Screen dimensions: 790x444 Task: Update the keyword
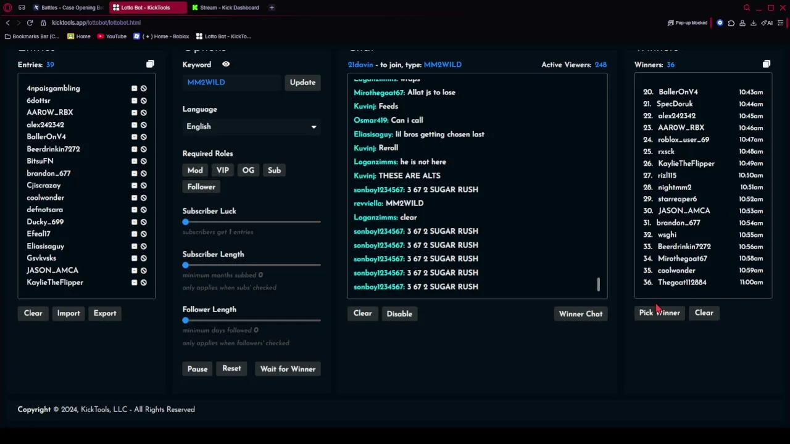[x=302, y=83]
